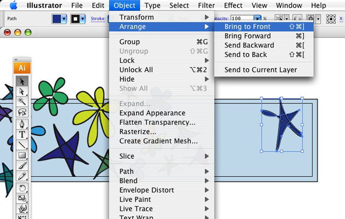
Task: Select the Paintbrush tool
Action: tap(22, 166)
